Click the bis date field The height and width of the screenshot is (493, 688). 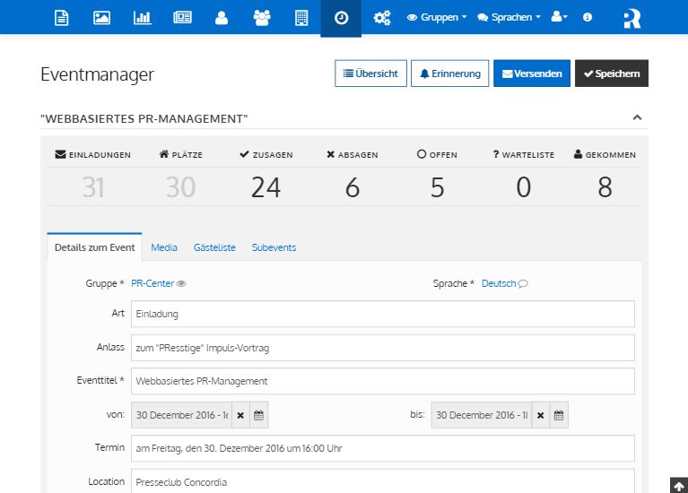[482, 415]
